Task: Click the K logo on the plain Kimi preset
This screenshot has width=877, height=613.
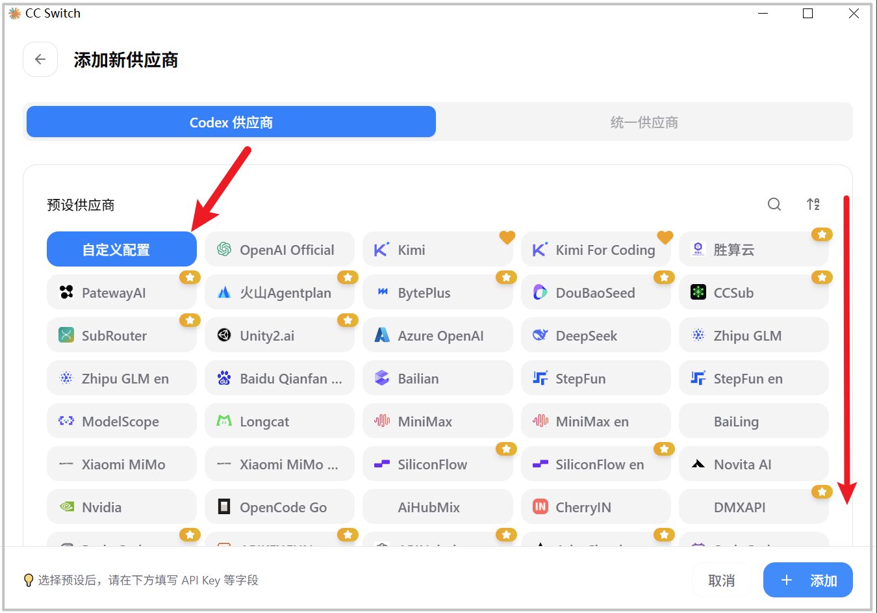Action: (x=382, y=250)
